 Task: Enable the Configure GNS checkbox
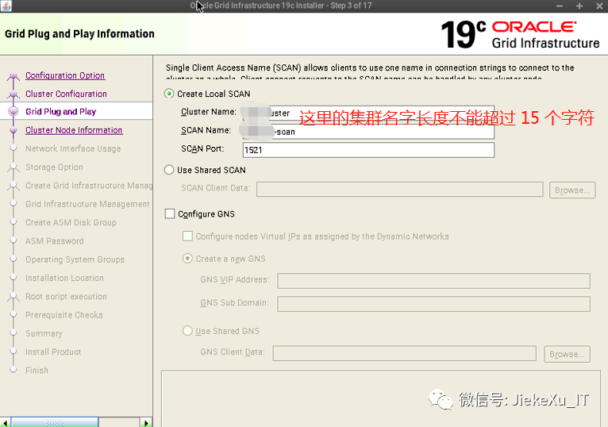[170, 213]
